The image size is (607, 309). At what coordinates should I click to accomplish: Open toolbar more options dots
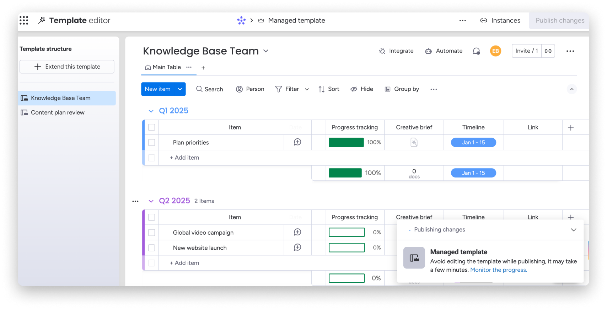[434, 89]
